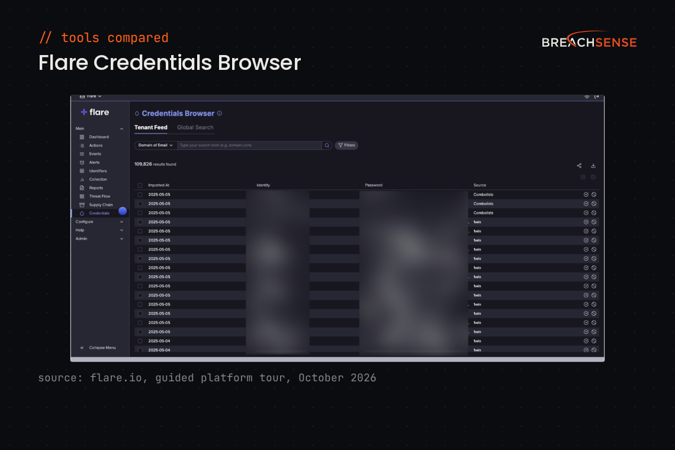Viewport: 675px width, 450px height.
Task: Open the Filters button
Action: pyautogui.click(x=346, y=145)
